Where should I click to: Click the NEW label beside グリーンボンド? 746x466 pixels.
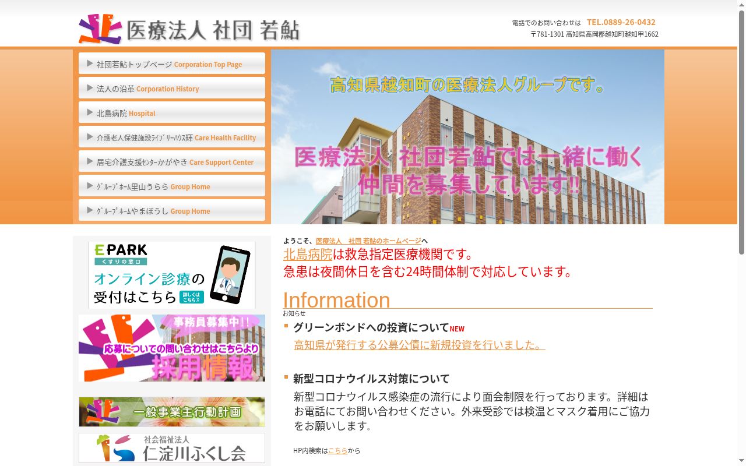point(457,329)
